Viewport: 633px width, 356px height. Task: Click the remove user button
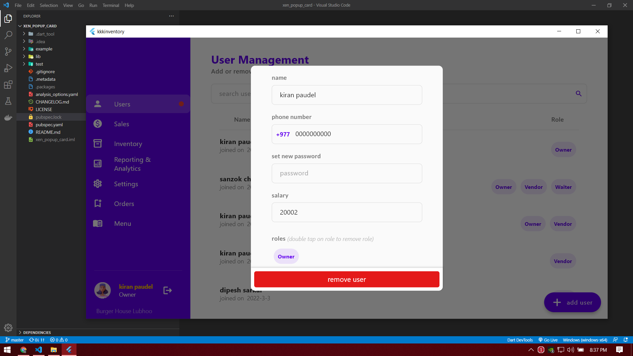[347, 280]
